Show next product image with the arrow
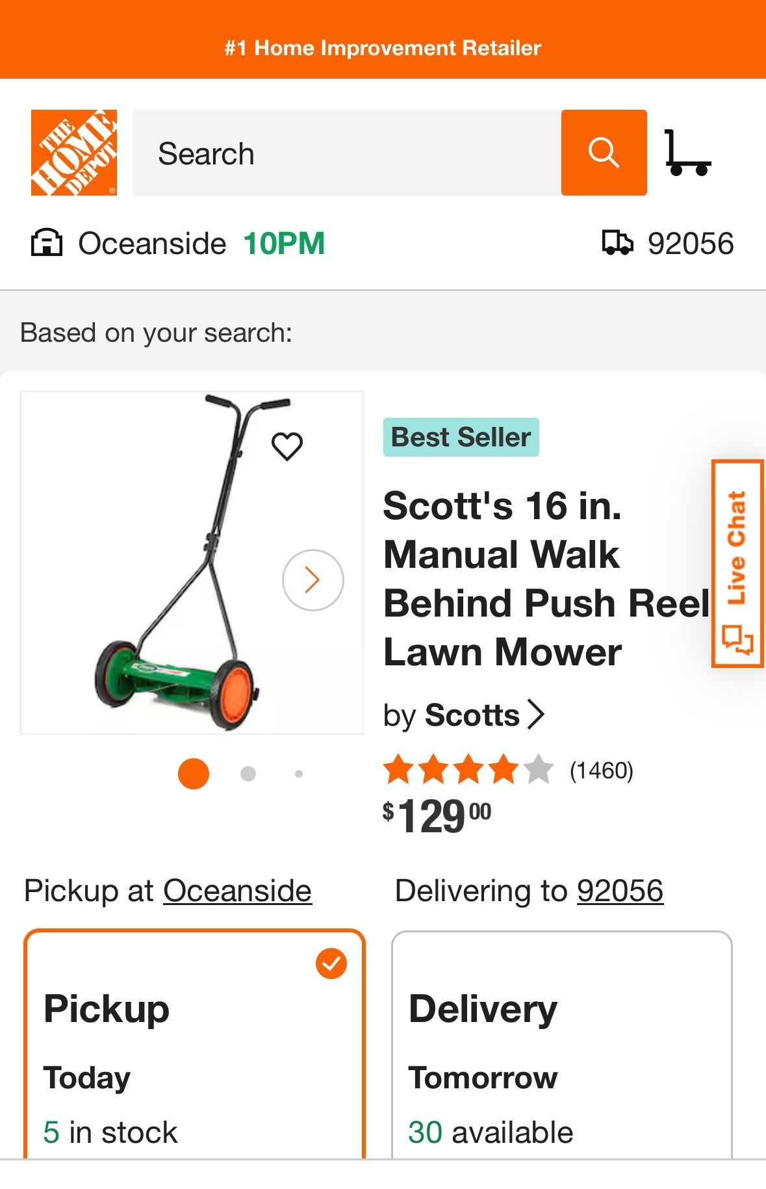This screenshot has width=766, height=1189. [x=312, y=579]
